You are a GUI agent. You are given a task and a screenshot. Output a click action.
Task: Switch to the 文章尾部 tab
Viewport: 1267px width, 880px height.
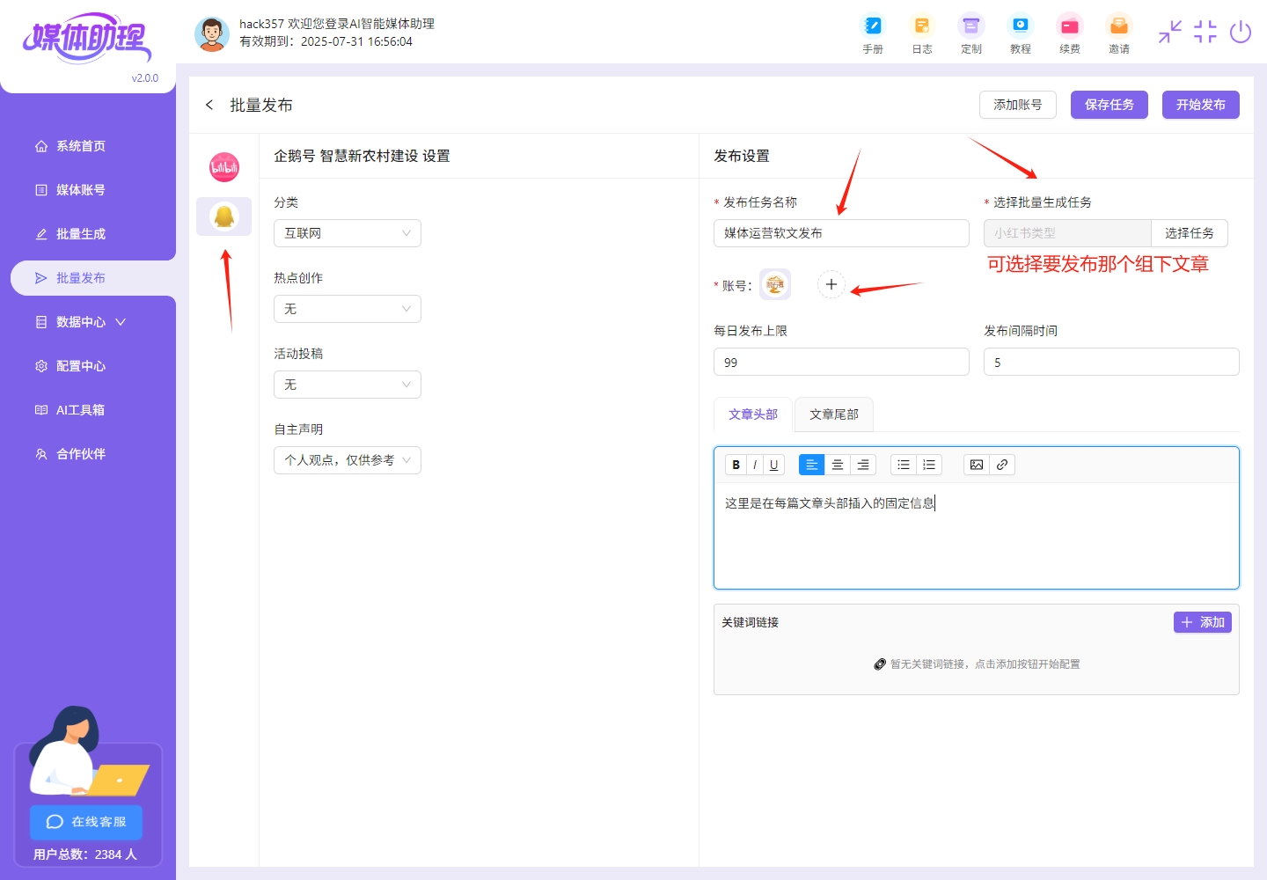[834, 414]
